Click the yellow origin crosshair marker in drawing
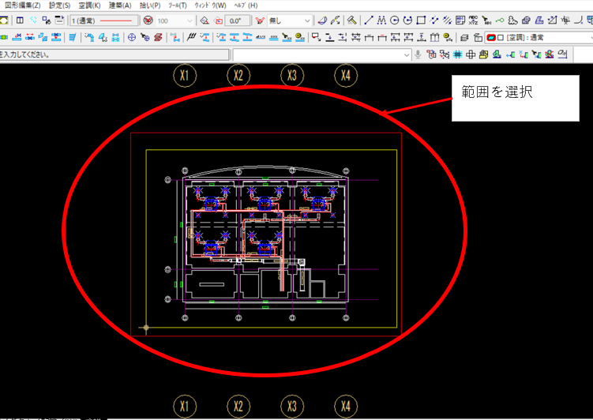The image size is (593, 420). (x=146, y=328)
